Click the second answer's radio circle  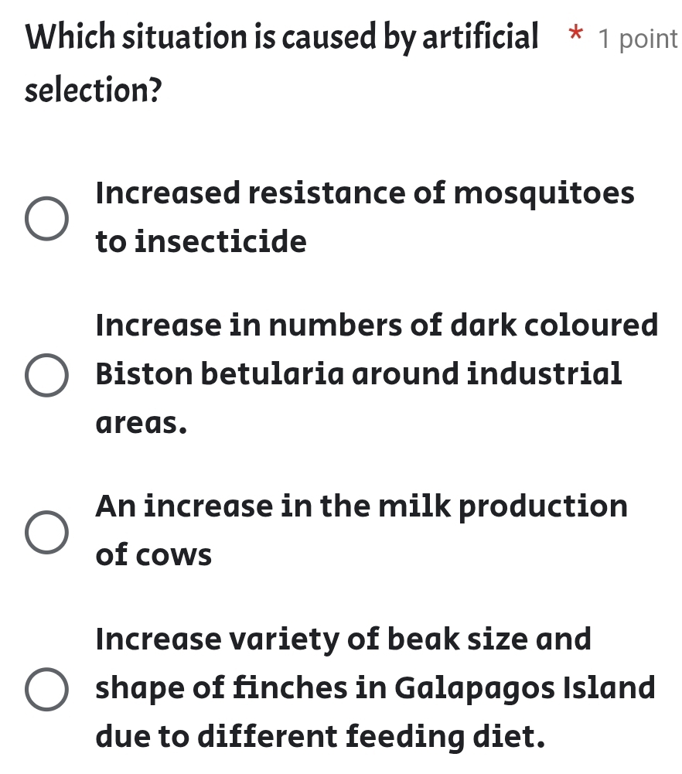[46, 373]
